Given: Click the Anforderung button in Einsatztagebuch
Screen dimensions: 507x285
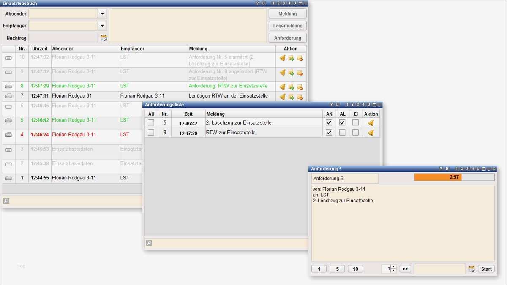Looking at the screenshot, I should [288, 38].
